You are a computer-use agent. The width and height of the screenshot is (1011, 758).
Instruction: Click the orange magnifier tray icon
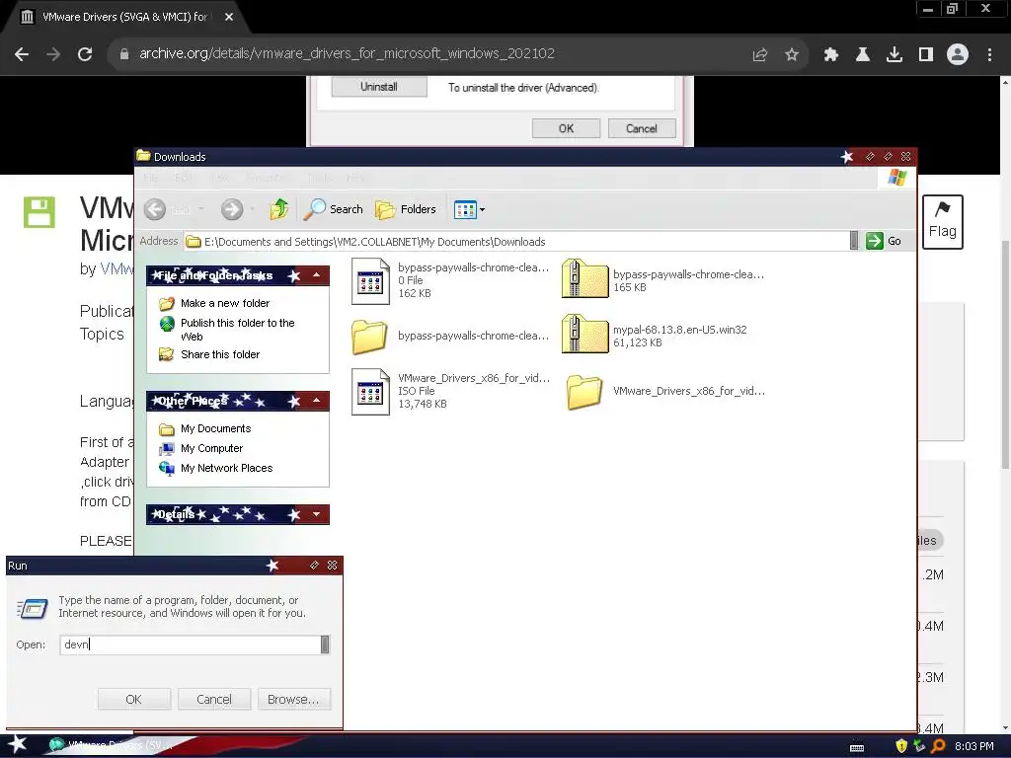tap(939, 746)
